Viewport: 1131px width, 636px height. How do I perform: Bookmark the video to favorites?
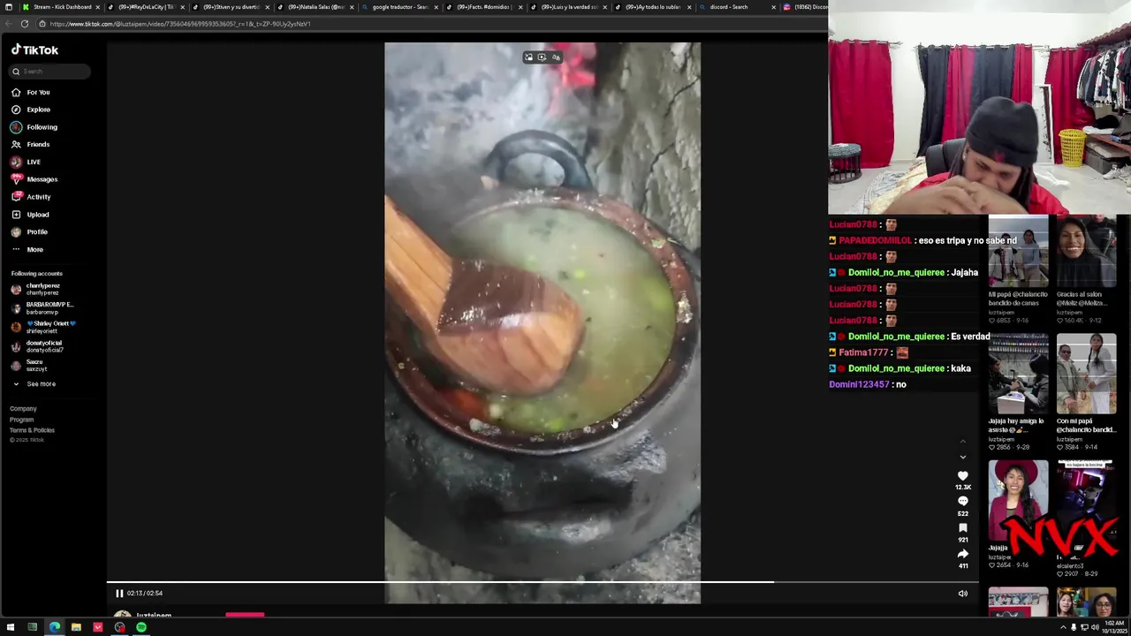(963, 528)
